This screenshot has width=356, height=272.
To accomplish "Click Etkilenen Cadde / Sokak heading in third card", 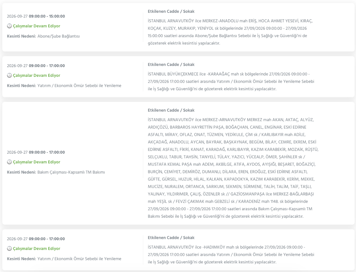I will [x=171, y=110].
